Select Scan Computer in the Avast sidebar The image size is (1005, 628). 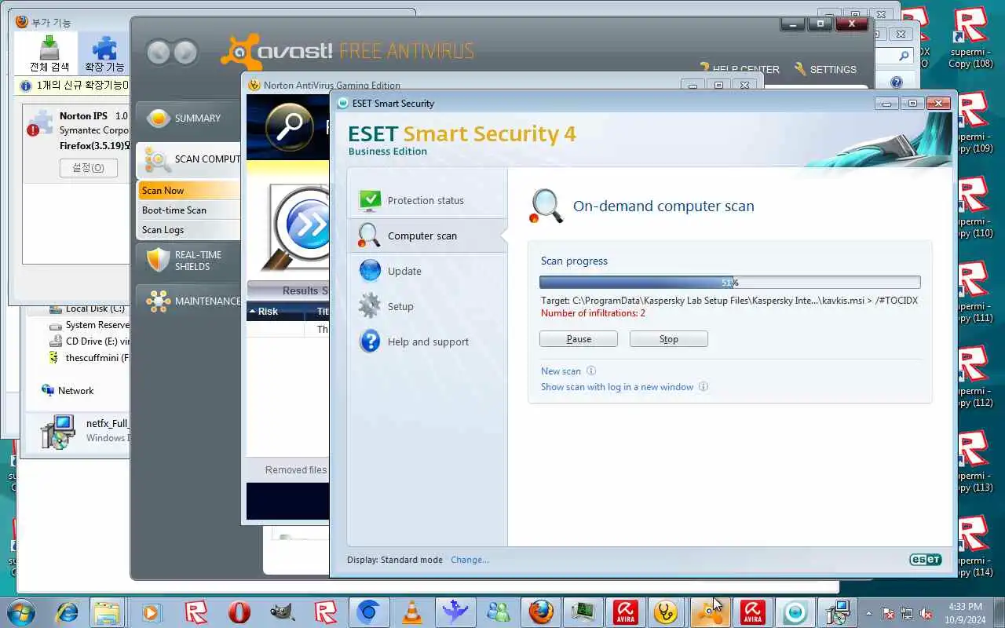188,159
